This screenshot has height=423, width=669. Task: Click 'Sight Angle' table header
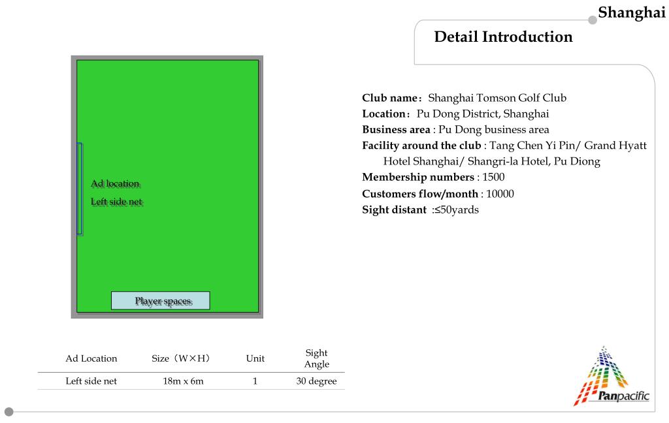317,358
